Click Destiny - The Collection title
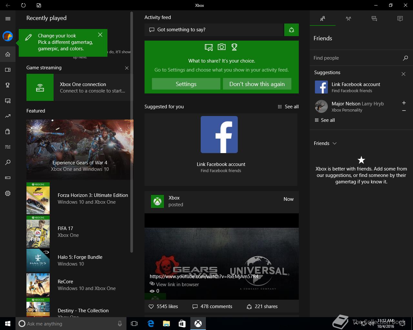This screenshot has width=413, height=330. (x=83, y=311)
